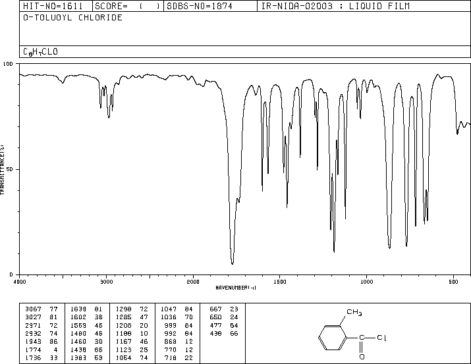Click the peak table entry 1188 10
Viewport: 471px width, 364px height.
tap(132, 333)
